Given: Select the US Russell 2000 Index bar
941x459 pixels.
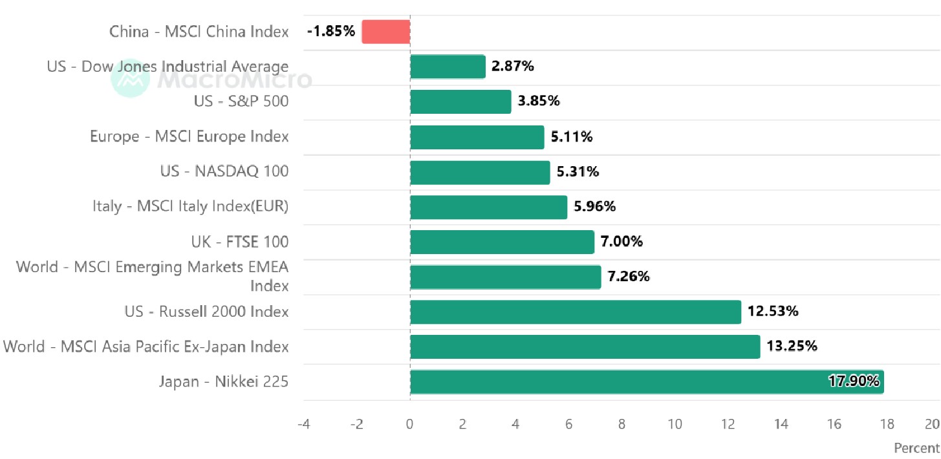Looking at the screenshot, I should (576, 312).
